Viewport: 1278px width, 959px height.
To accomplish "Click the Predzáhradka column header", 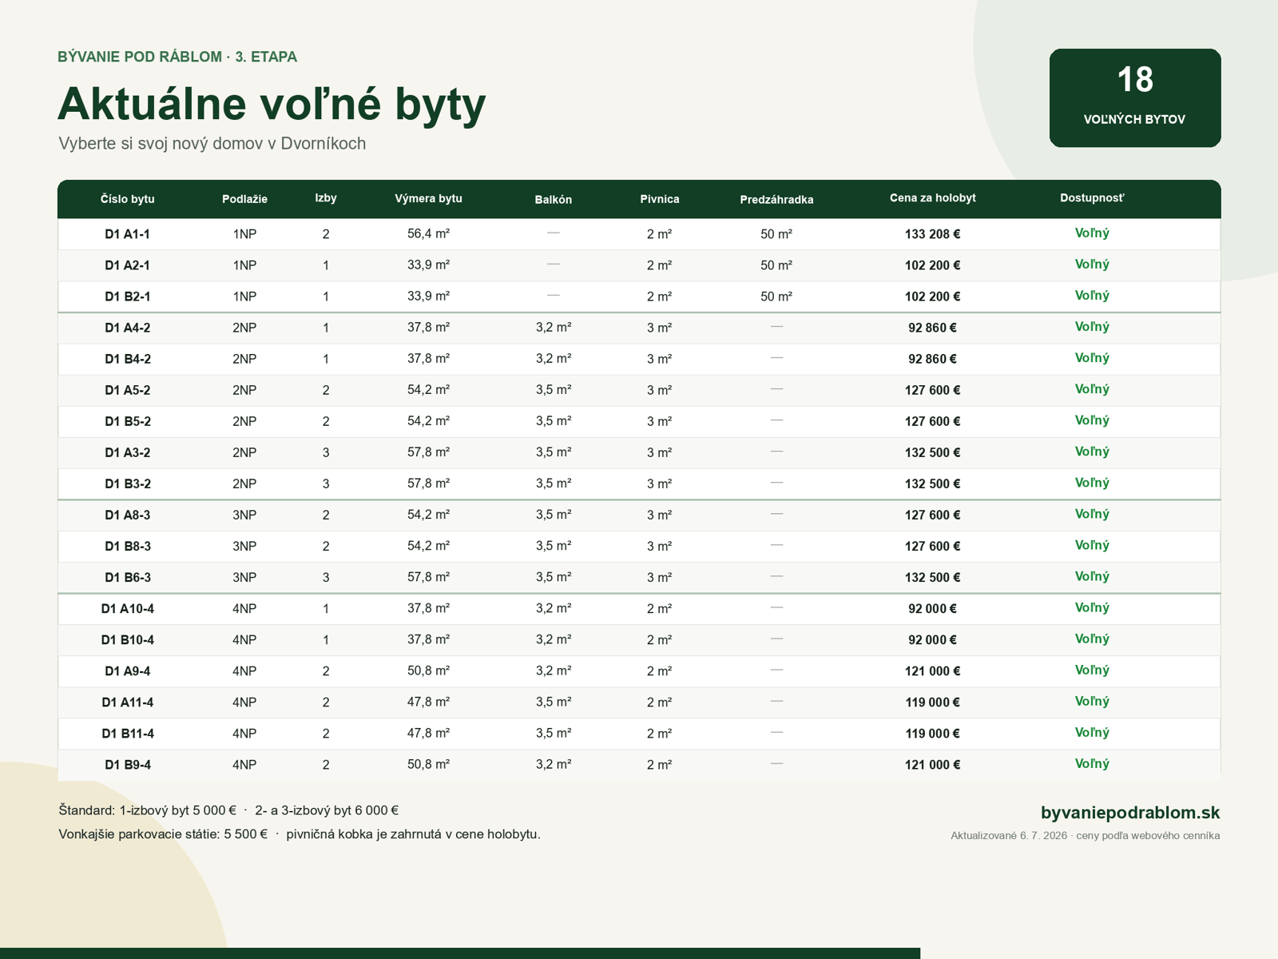I will 776,200.
